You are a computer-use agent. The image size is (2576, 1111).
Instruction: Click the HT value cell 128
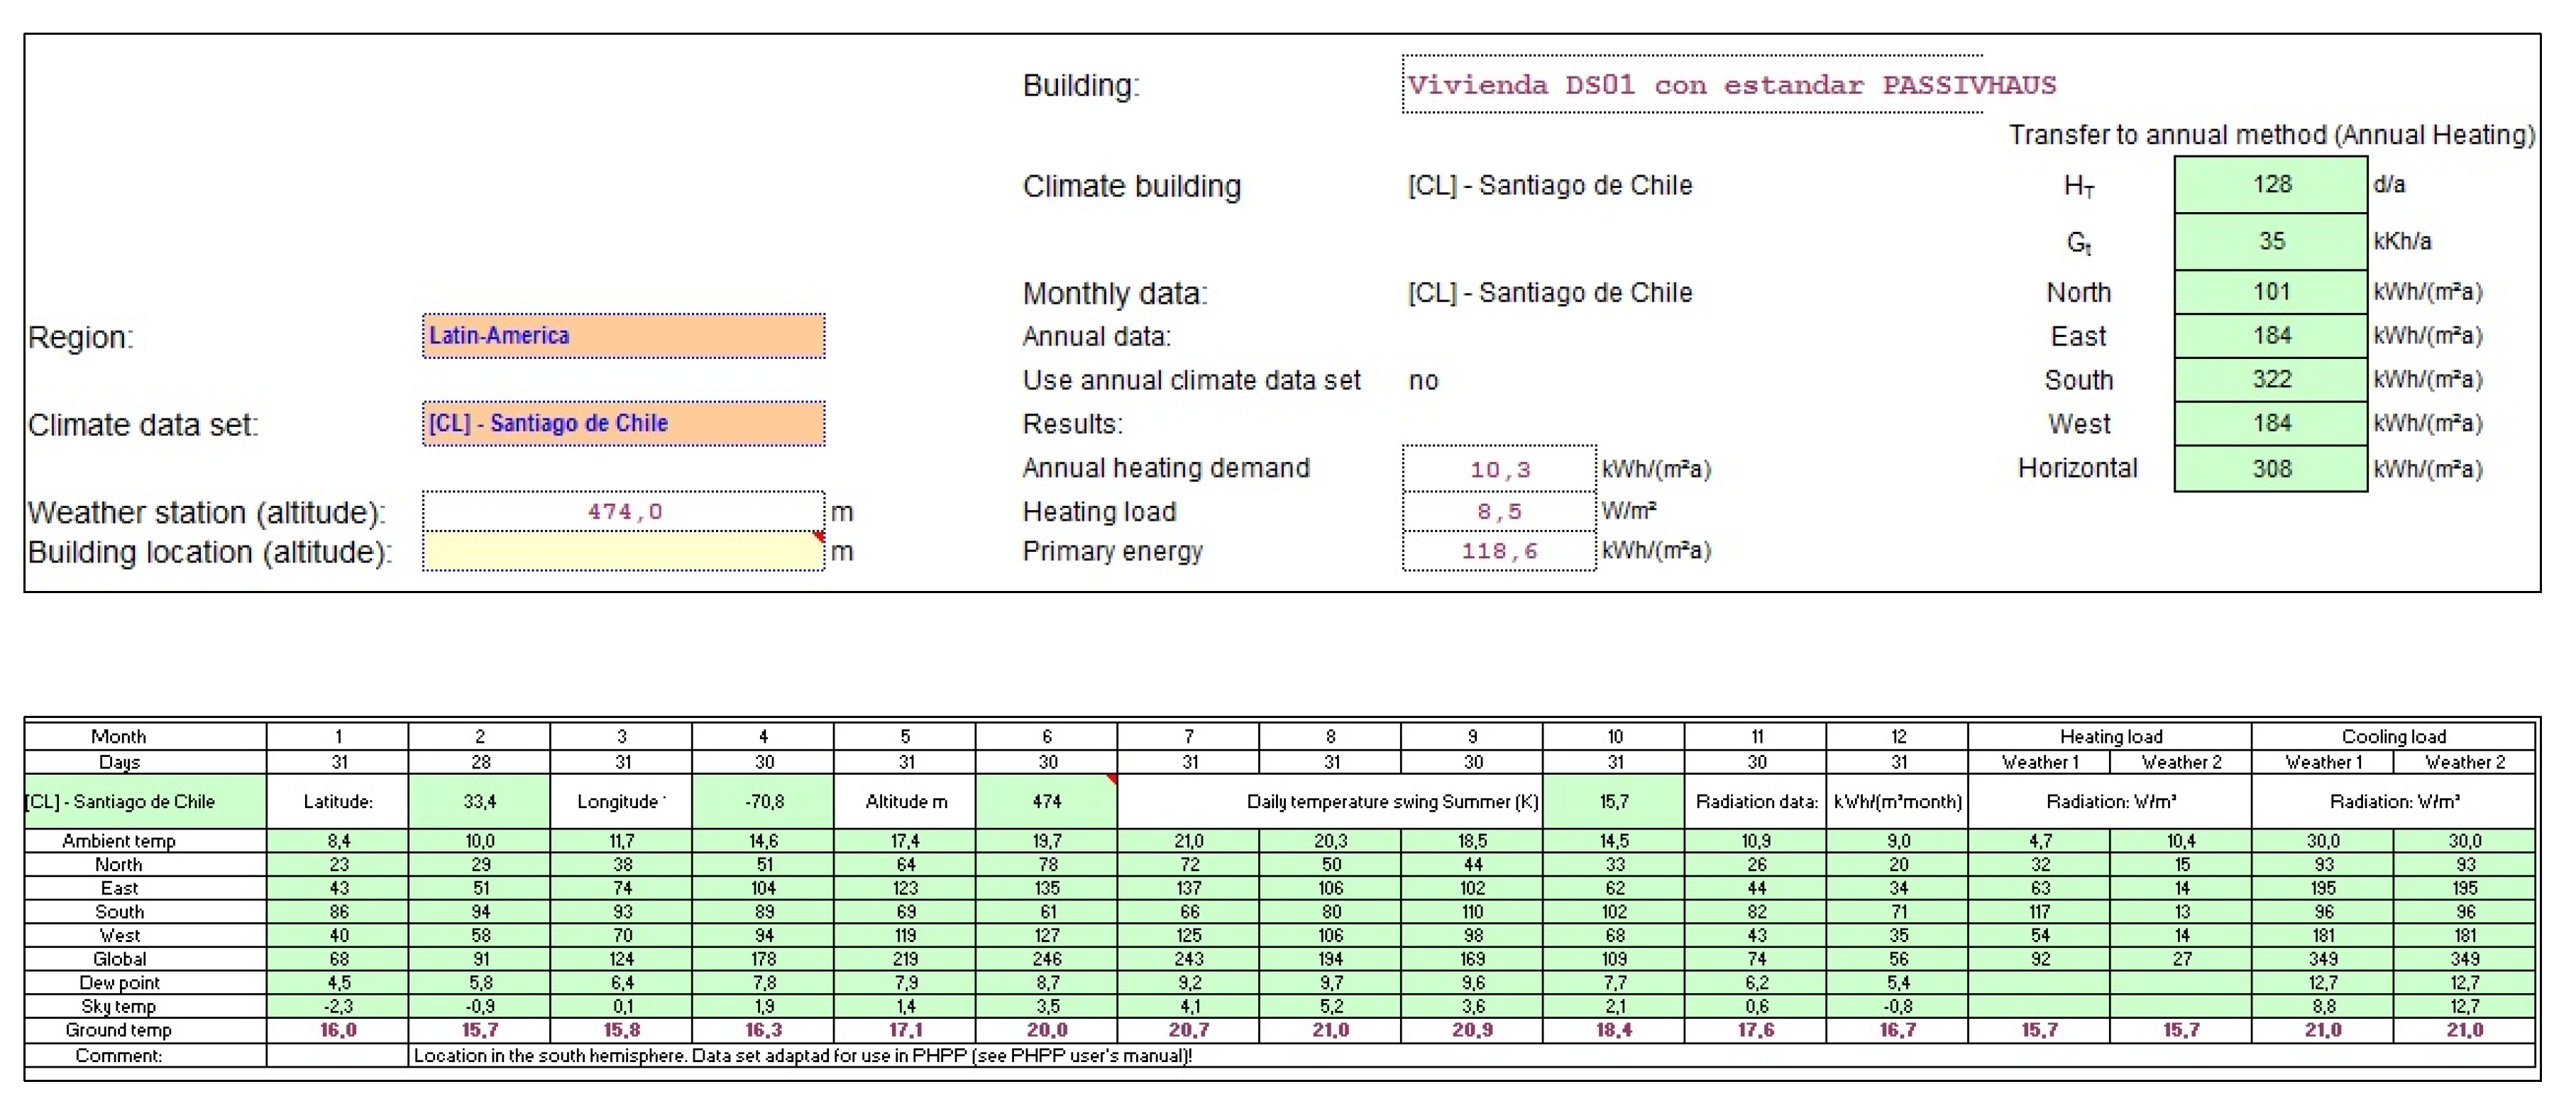point(2270,184)
